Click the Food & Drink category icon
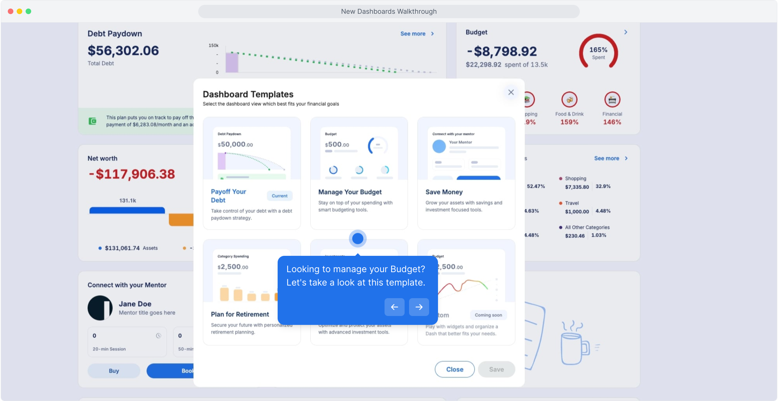The image size is (778, 401). [569, 100]
